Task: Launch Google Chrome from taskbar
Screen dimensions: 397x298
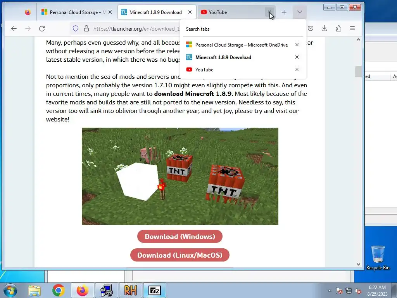Action: [x=59, y=290]
